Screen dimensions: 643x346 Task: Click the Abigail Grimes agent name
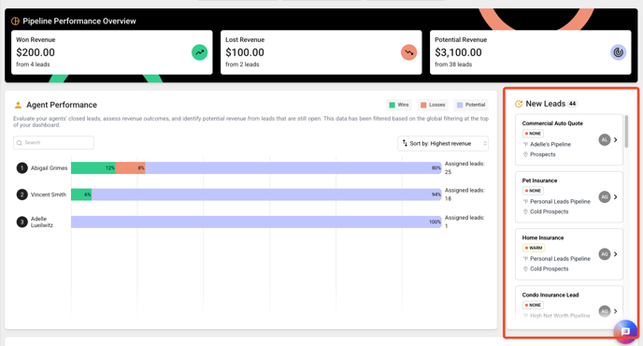pos(50,168)
